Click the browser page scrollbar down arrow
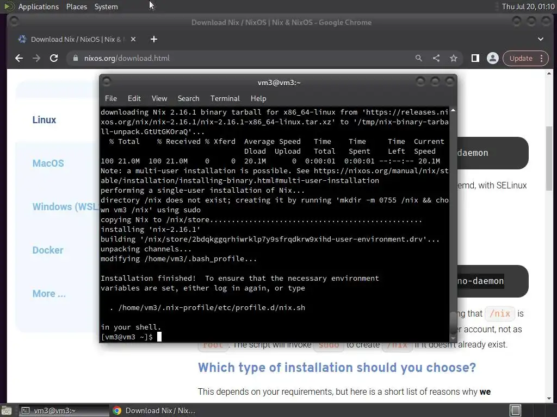This screenshot has width=557, height=417. pyautogui.click(x=549, y=399)
